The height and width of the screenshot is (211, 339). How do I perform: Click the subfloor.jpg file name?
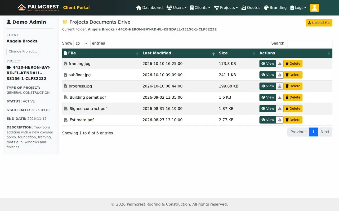pyautogui.click(x=80, y=75)
